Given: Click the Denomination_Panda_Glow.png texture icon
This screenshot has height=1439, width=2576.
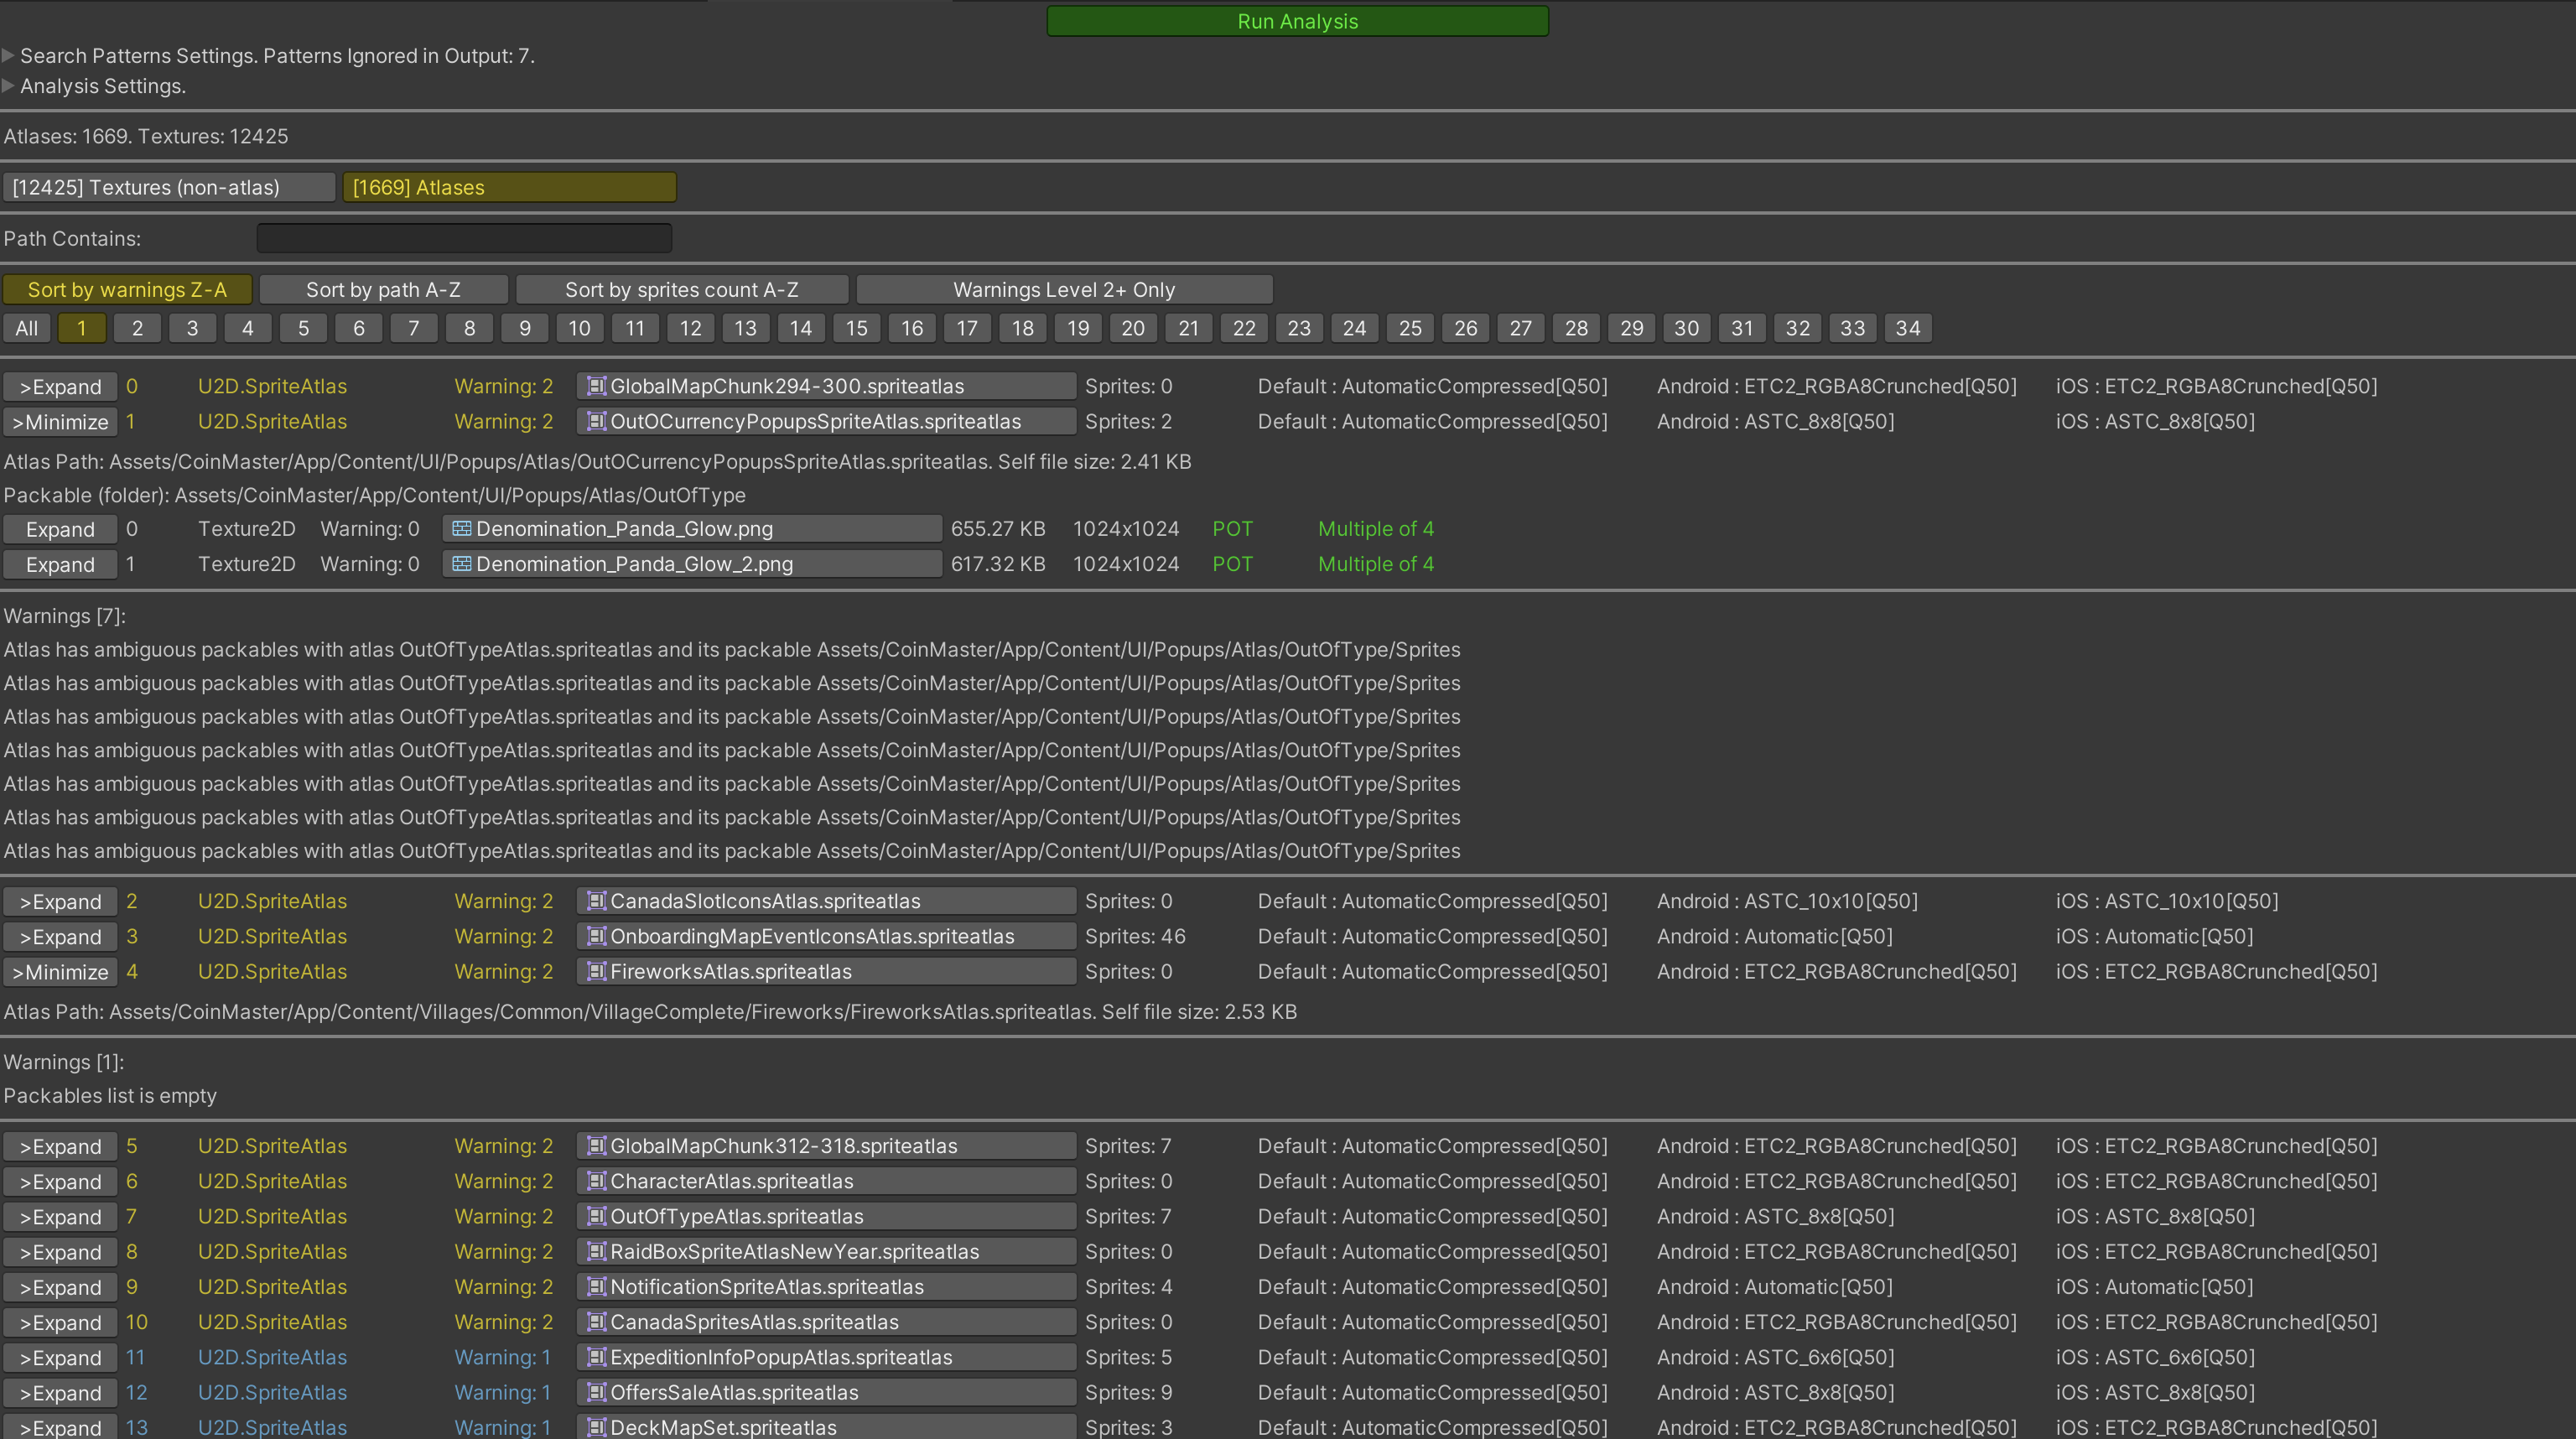Looking at the screenshot, I should point(461,529).
